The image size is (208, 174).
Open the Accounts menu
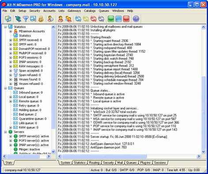(49, 11)
